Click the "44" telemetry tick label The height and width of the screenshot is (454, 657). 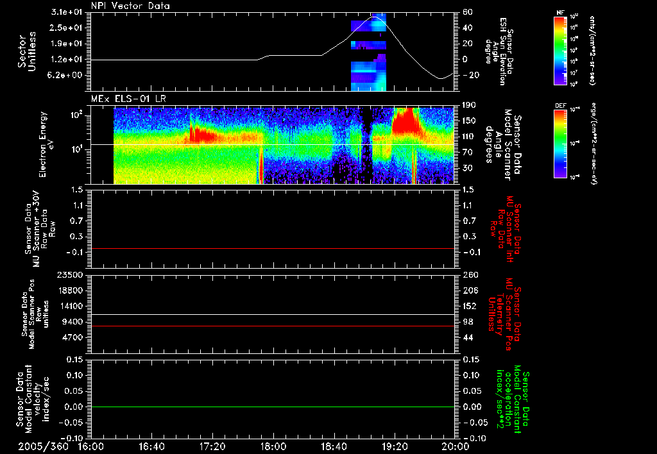[x=468, y=337]
